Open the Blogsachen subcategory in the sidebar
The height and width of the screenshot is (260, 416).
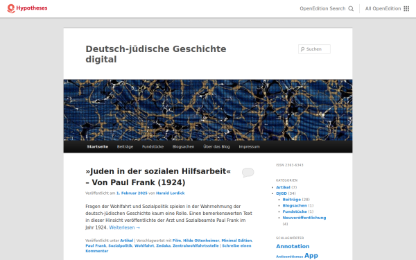(295, 206)
